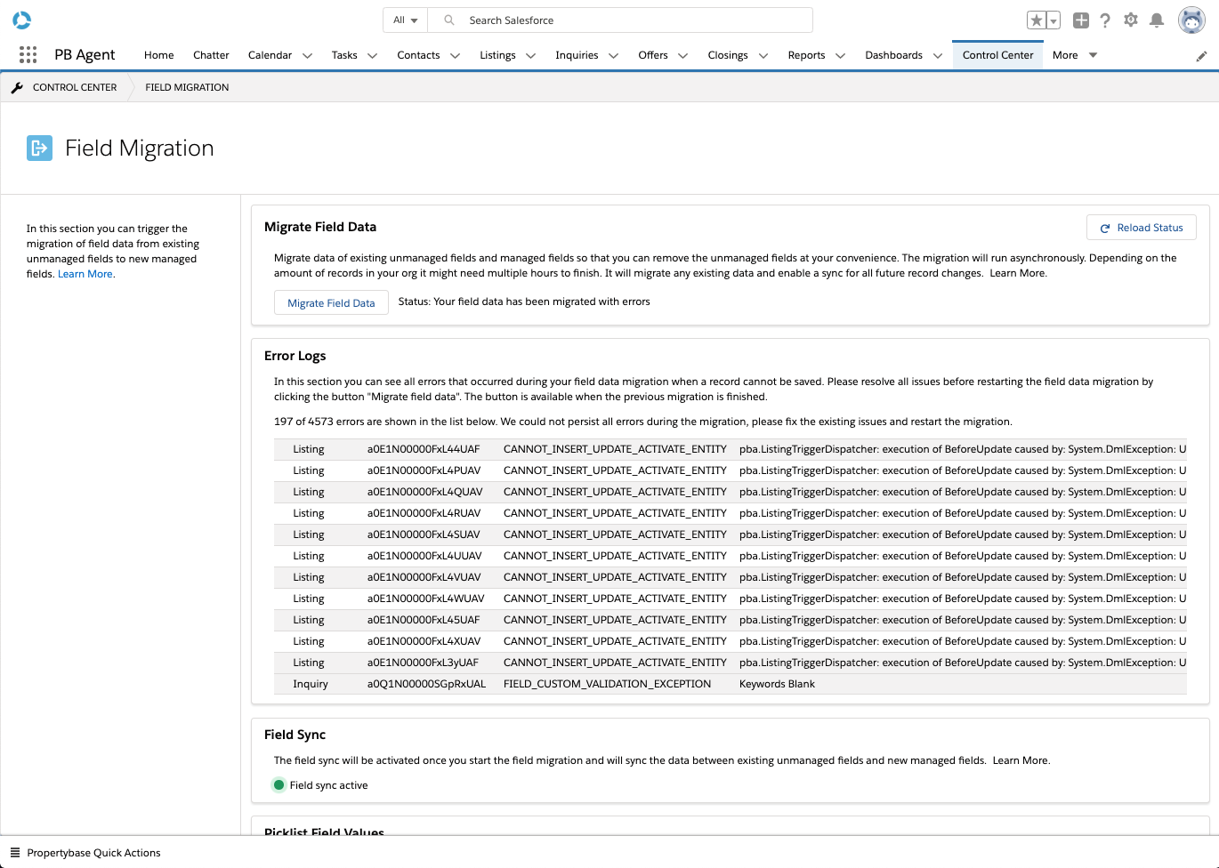
Task: Click the Migrate Field Data button
Action: click(x=331, y=302)
